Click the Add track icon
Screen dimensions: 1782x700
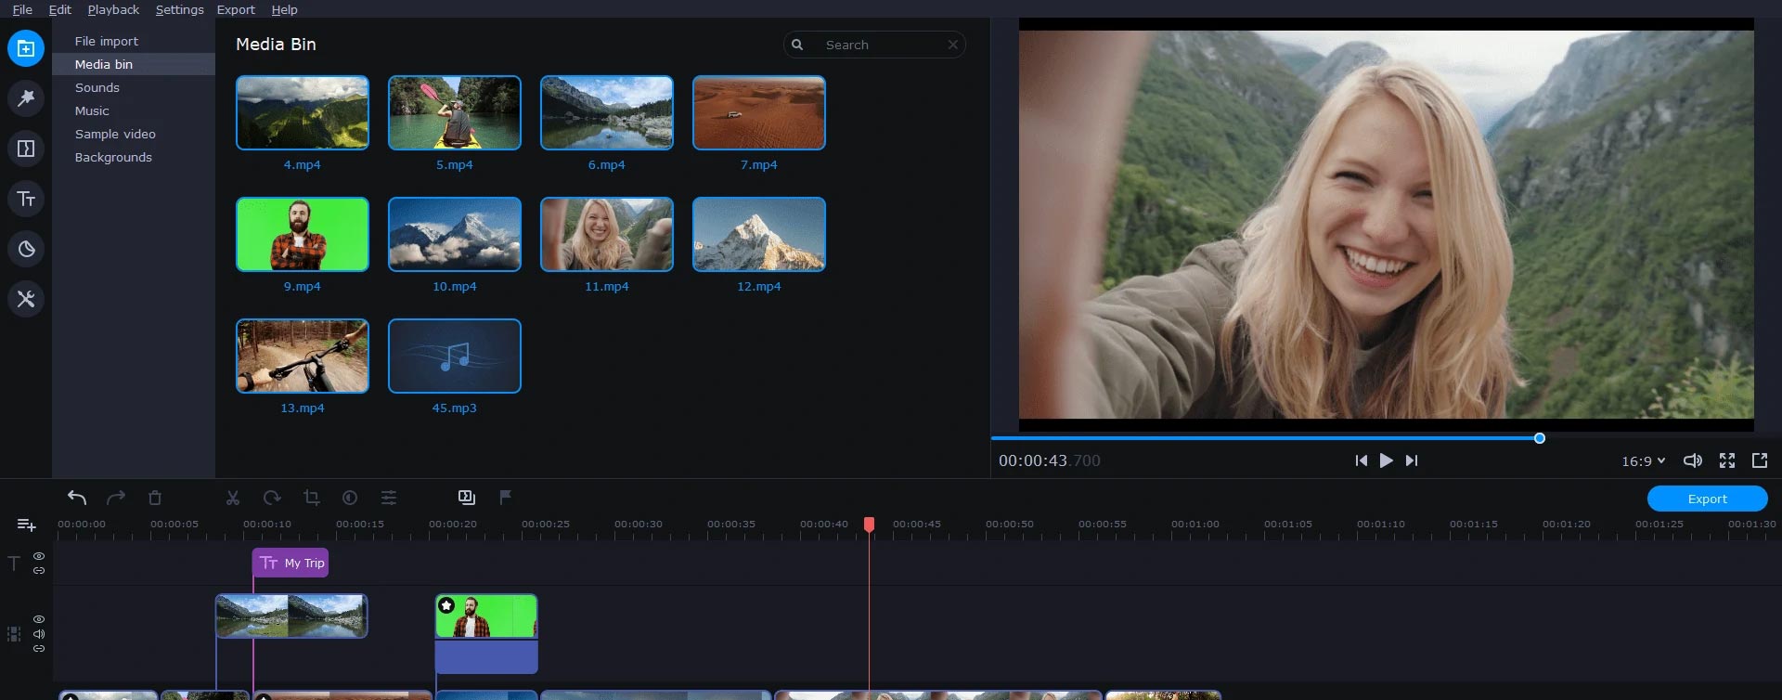pos(27,525)
